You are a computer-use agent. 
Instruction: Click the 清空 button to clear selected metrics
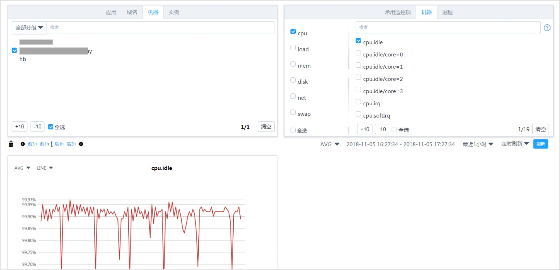(540, 129)
